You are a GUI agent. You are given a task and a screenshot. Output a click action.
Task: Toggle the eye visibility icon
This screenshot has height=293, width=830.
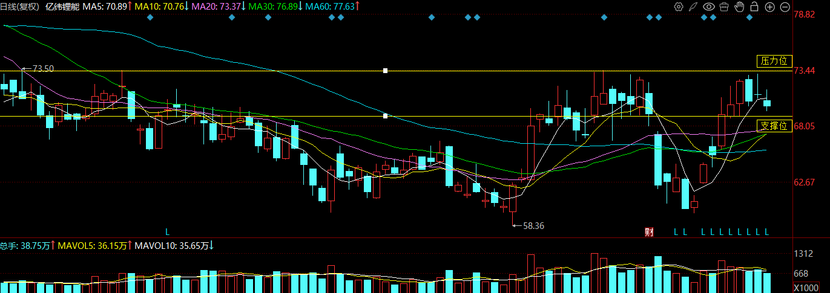click(x=708, y=7)
